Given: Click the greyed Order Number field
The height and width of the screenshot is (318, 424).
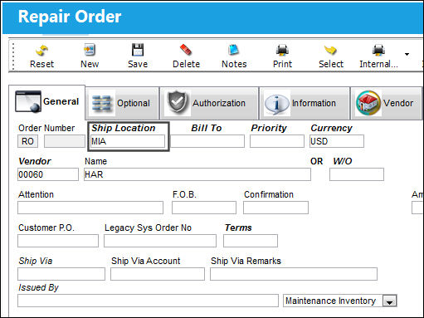Looking at the screenshot, I should click(x=65, y=141).
